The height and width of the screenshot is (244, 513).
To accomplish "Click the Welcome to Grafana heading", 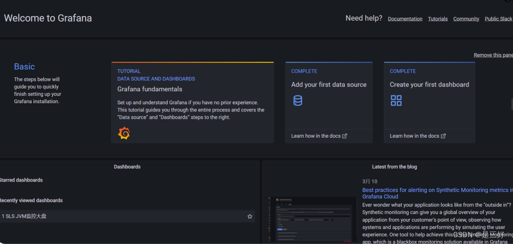I will (x=48, y=18).
